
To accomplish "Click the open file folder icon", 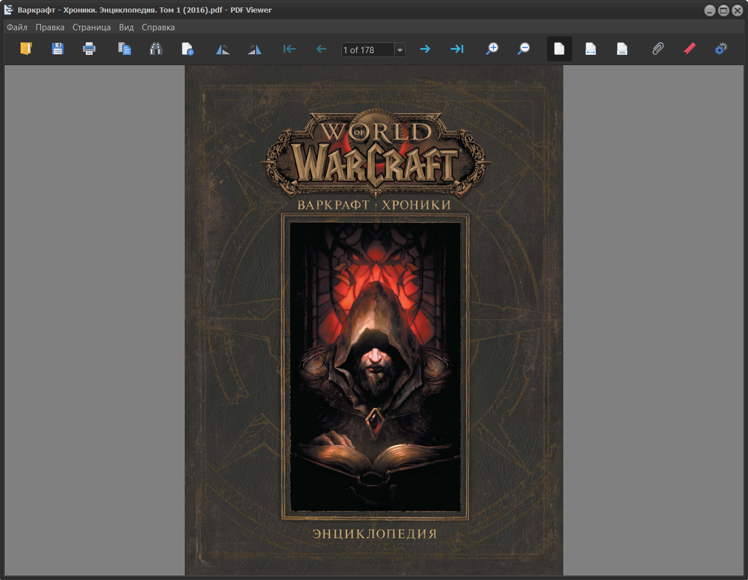I will pos(26,49).
